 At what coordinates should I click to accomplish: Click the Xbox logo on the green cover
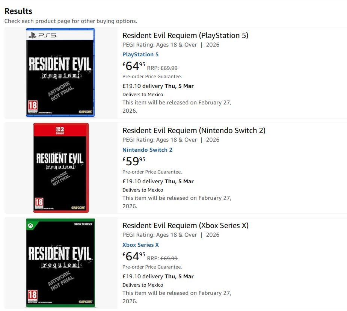(x=31, y=226)
